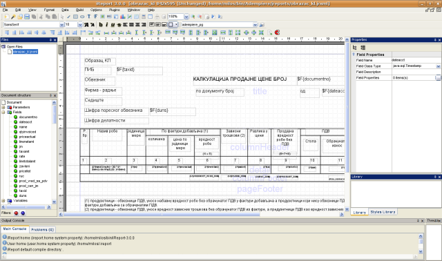
Task: Toggle bold formatting
Action: tap(101, 25)
